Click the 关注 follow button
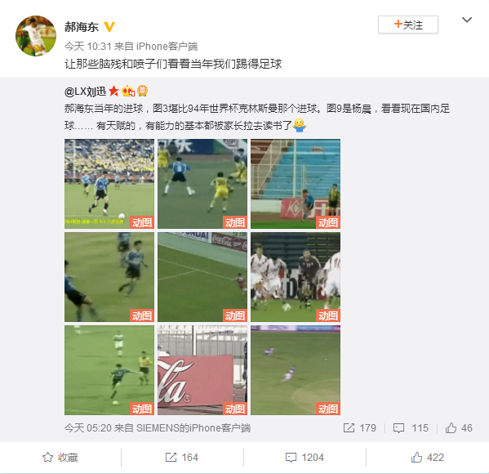This screenshot has width=489, height=474. (408, 25)
